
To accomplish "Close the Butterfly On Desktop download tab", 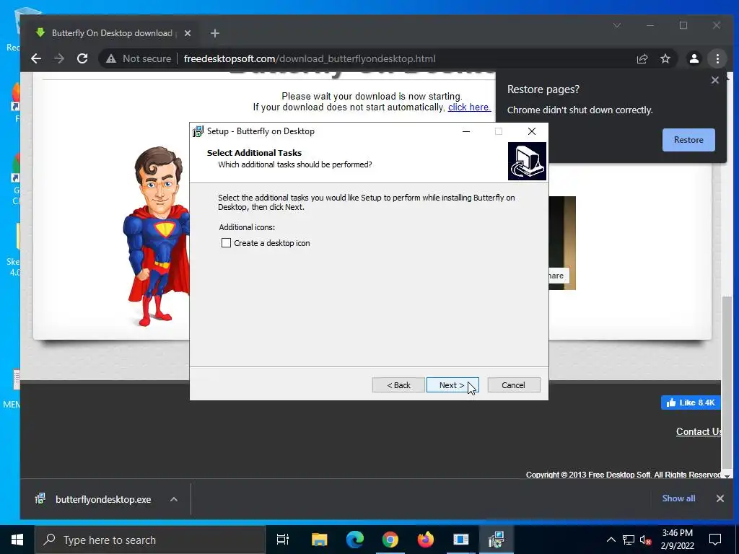I will pos(188,33).
